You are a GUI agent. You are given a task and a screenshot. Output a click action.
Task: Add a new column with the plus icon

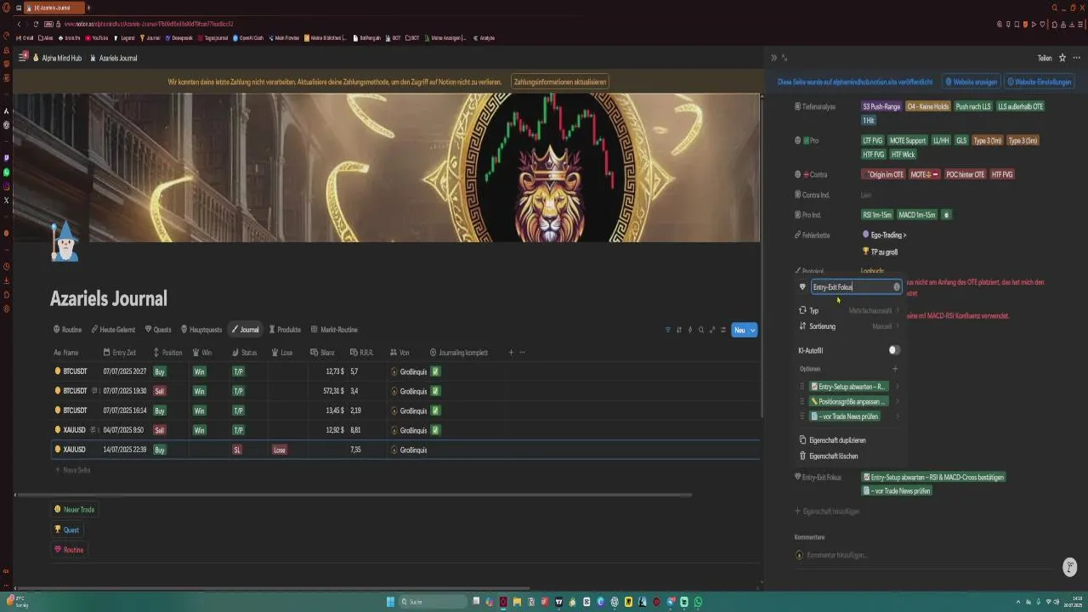pyautogui.click(x=511, y=352)
